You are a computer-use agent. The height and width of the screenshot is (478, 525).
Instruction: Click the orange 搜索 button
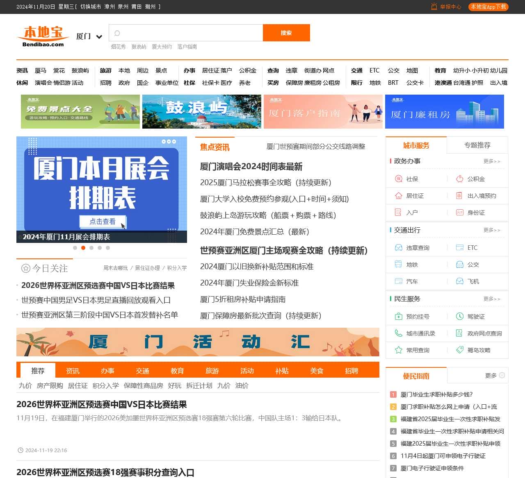(x=286, y=33)
